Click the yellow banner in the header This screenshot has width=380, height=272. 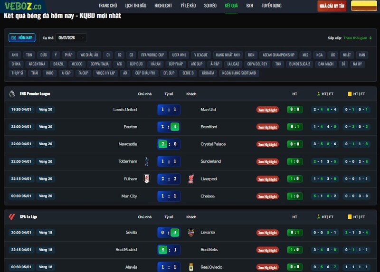click(x=363, y=6)
